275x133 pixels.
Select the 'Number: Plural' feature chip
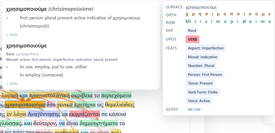pos(201,66)
